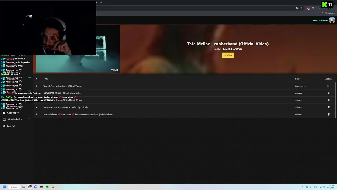Delete NEWCRAFT SONG from the playlist
Screen dimensions: 337x190
[328, 93]
